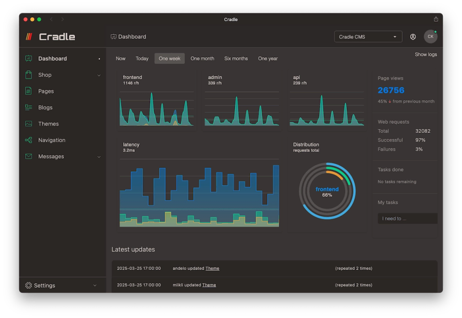Screen dimensions: 462x318
Task: Toggle the One week time filter
Action: (x=169, y=58)
